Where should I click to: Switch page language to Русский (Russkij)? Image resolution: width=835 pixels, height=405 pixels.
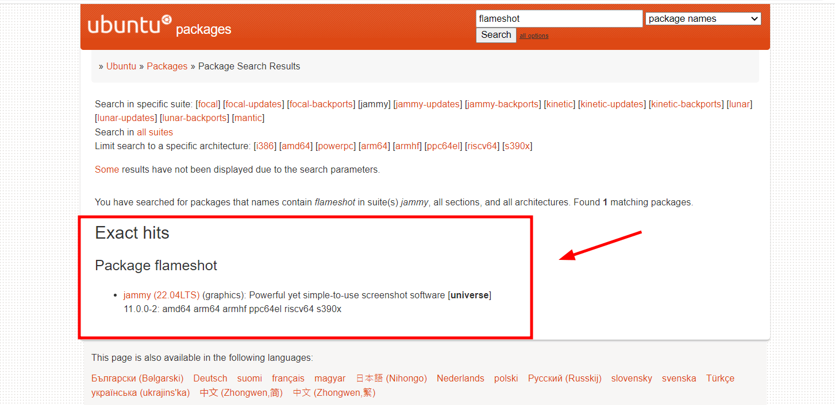[x=564, y=378]
